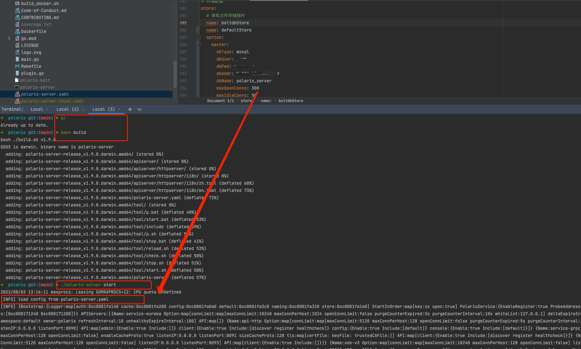Open the terminal sessions dropdown chevron
Image resolution: width=581 pixels, height=349 pixels.
139,109
